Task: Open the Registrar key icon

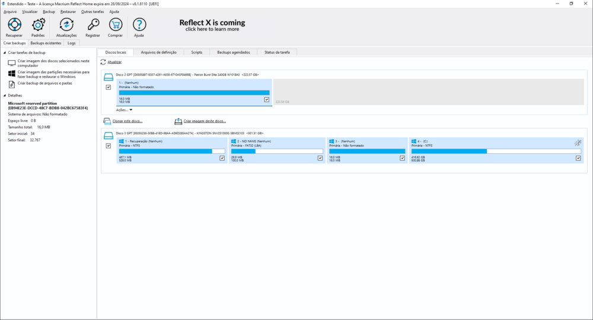Action: [93, 25]
